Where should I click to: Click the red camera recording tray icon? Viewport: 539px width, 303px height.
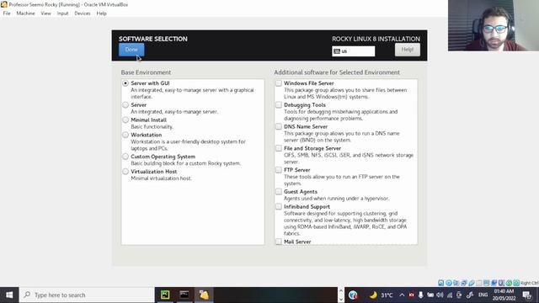tap(411, 295)
